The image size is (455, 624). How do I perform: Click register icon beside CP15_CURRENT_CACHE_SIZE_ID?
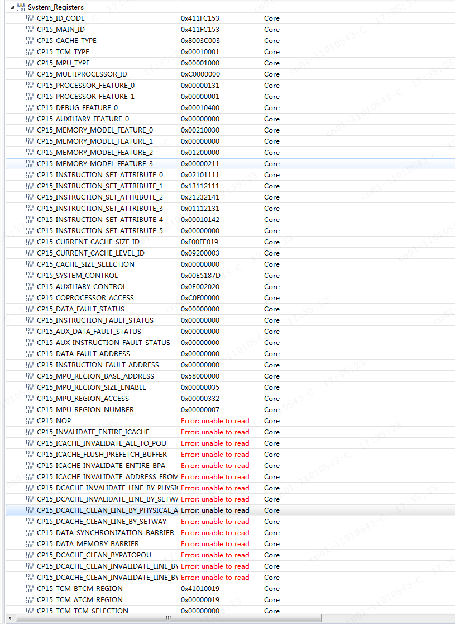tap(30, 242)
